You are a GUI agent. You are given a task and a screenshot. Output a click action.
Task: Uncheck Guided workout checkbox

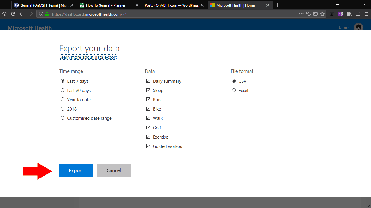click(148, 146)
